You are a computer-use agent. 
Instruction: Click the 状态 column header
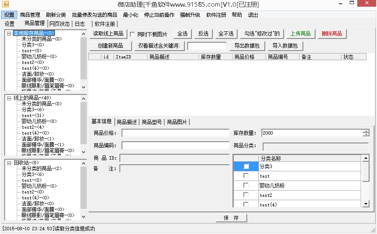[354, 57]
